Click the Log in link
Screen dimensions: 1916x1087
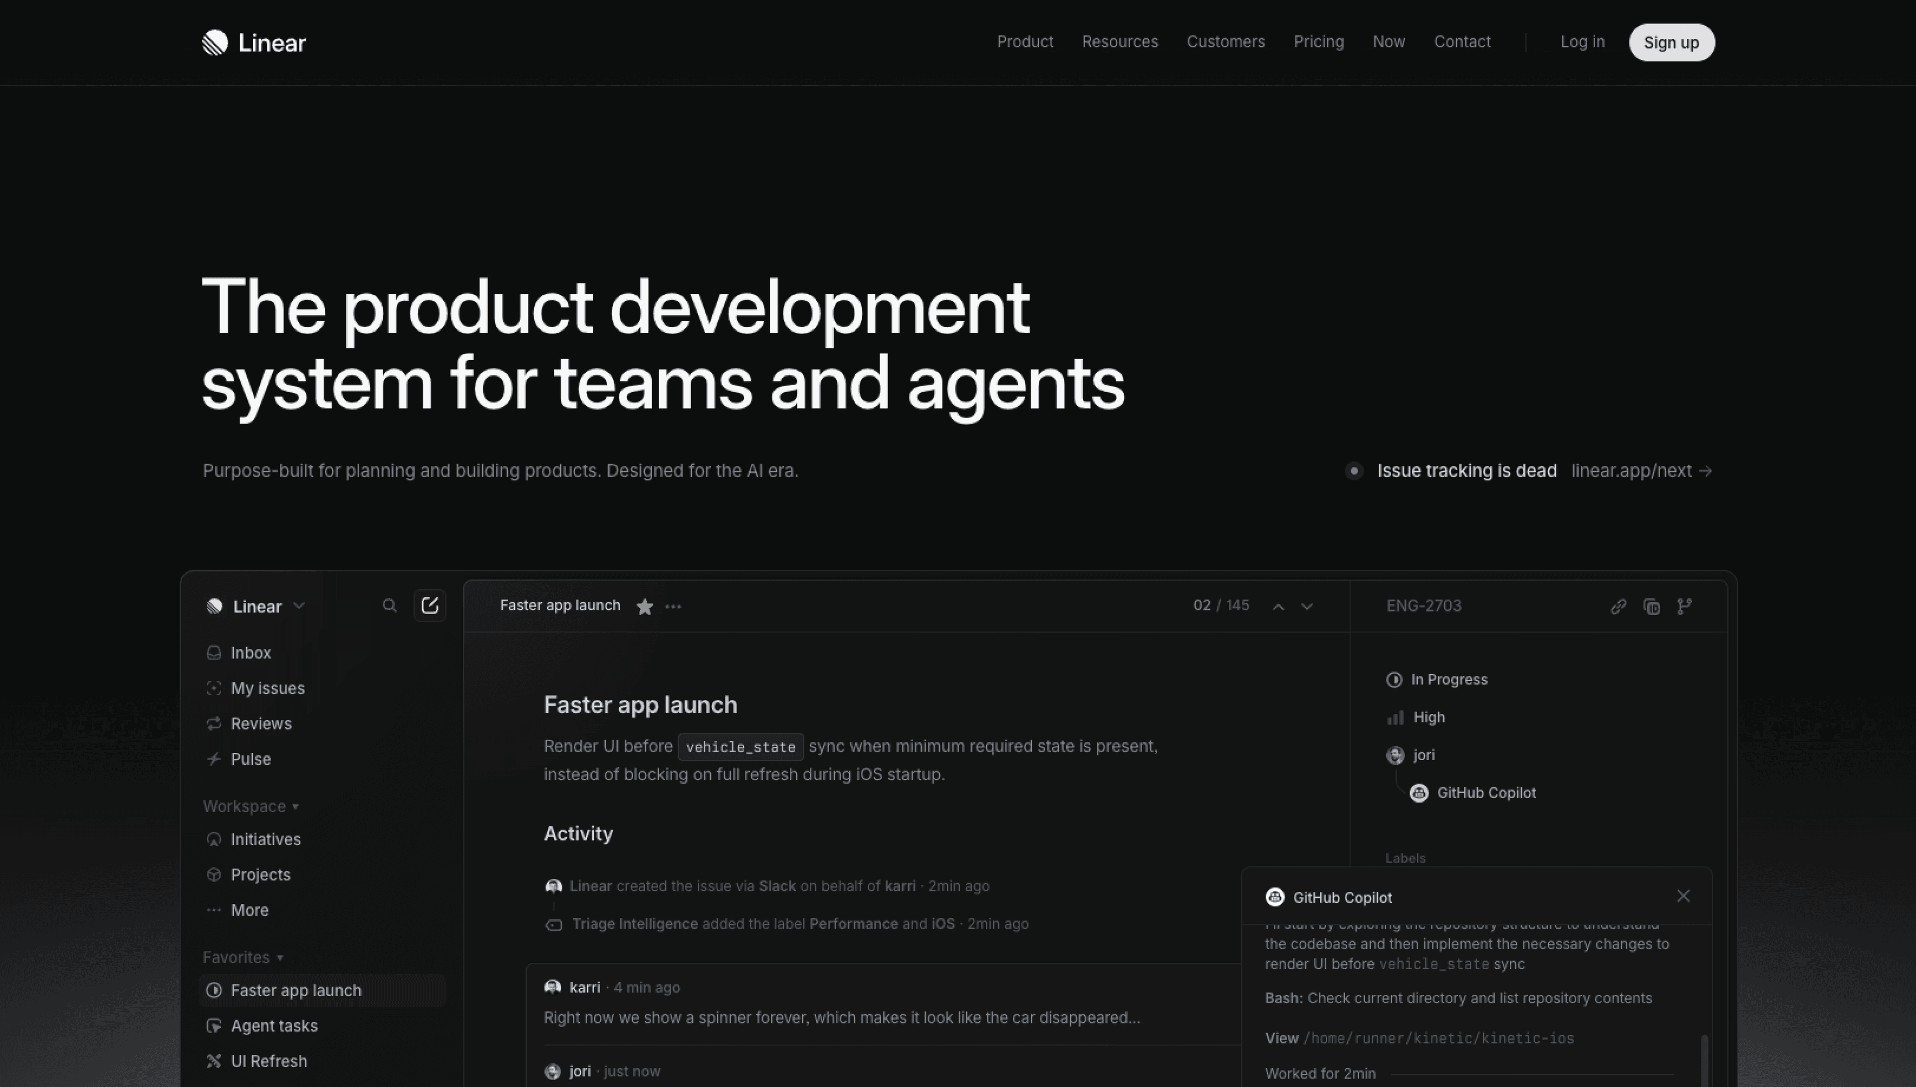click(1582, 42)
